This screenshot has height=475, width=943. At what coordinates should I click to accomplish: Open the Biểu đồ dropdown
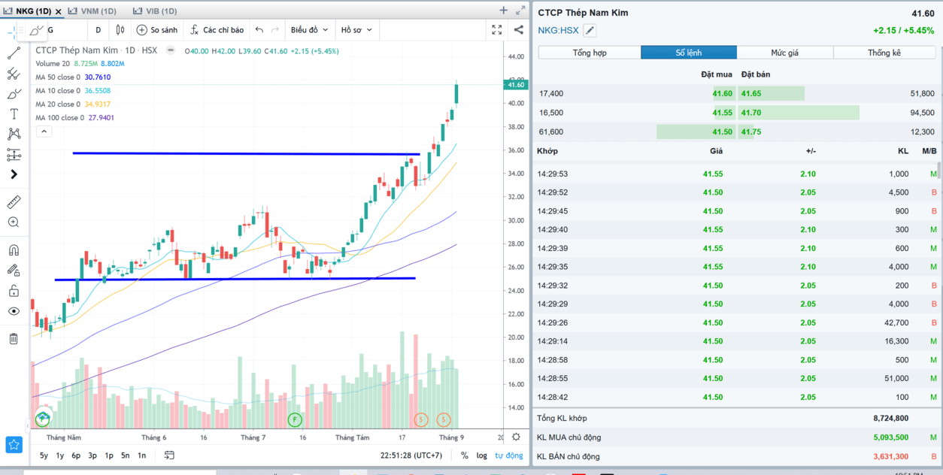[x=309, y=30]
